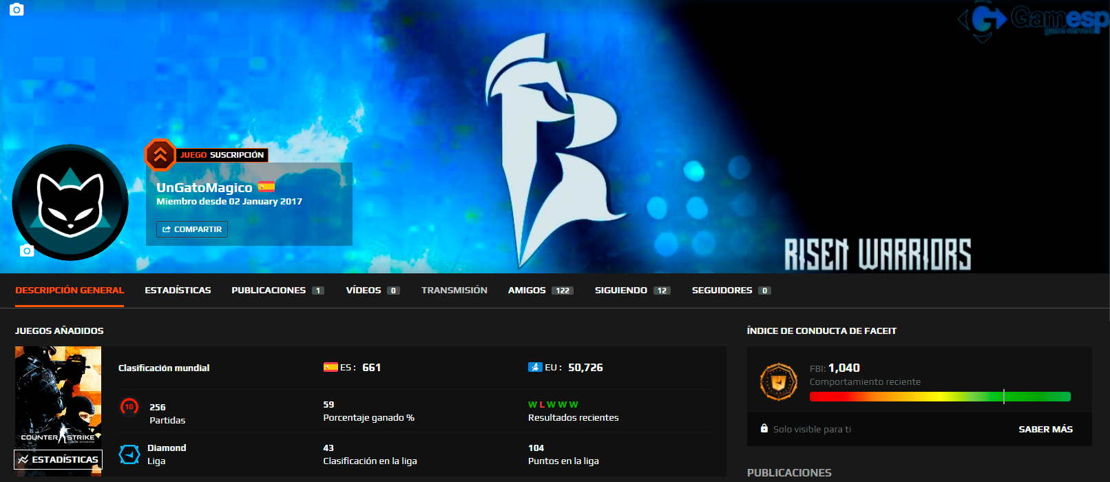Screen dimensions: 1110x482
Task: Open the Vídeos tab
Action: (373, 291)
